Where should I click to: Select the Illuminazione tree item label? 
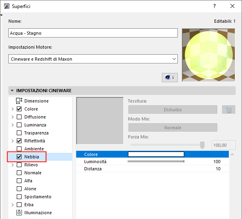[x=38, y=213]
